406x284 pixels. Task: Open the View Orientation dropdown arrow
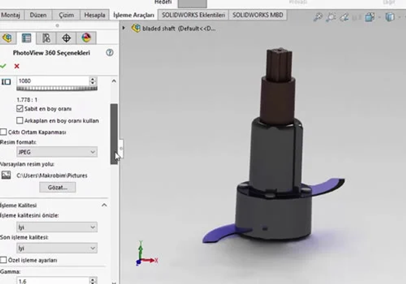point(379,17)
